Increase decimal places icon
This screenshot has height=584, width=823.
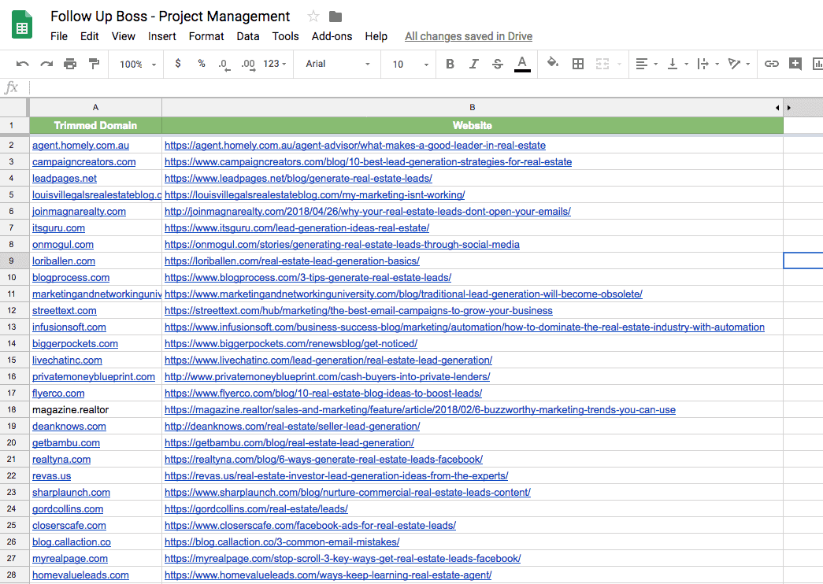pyautogui.click(x=248, y=65)
